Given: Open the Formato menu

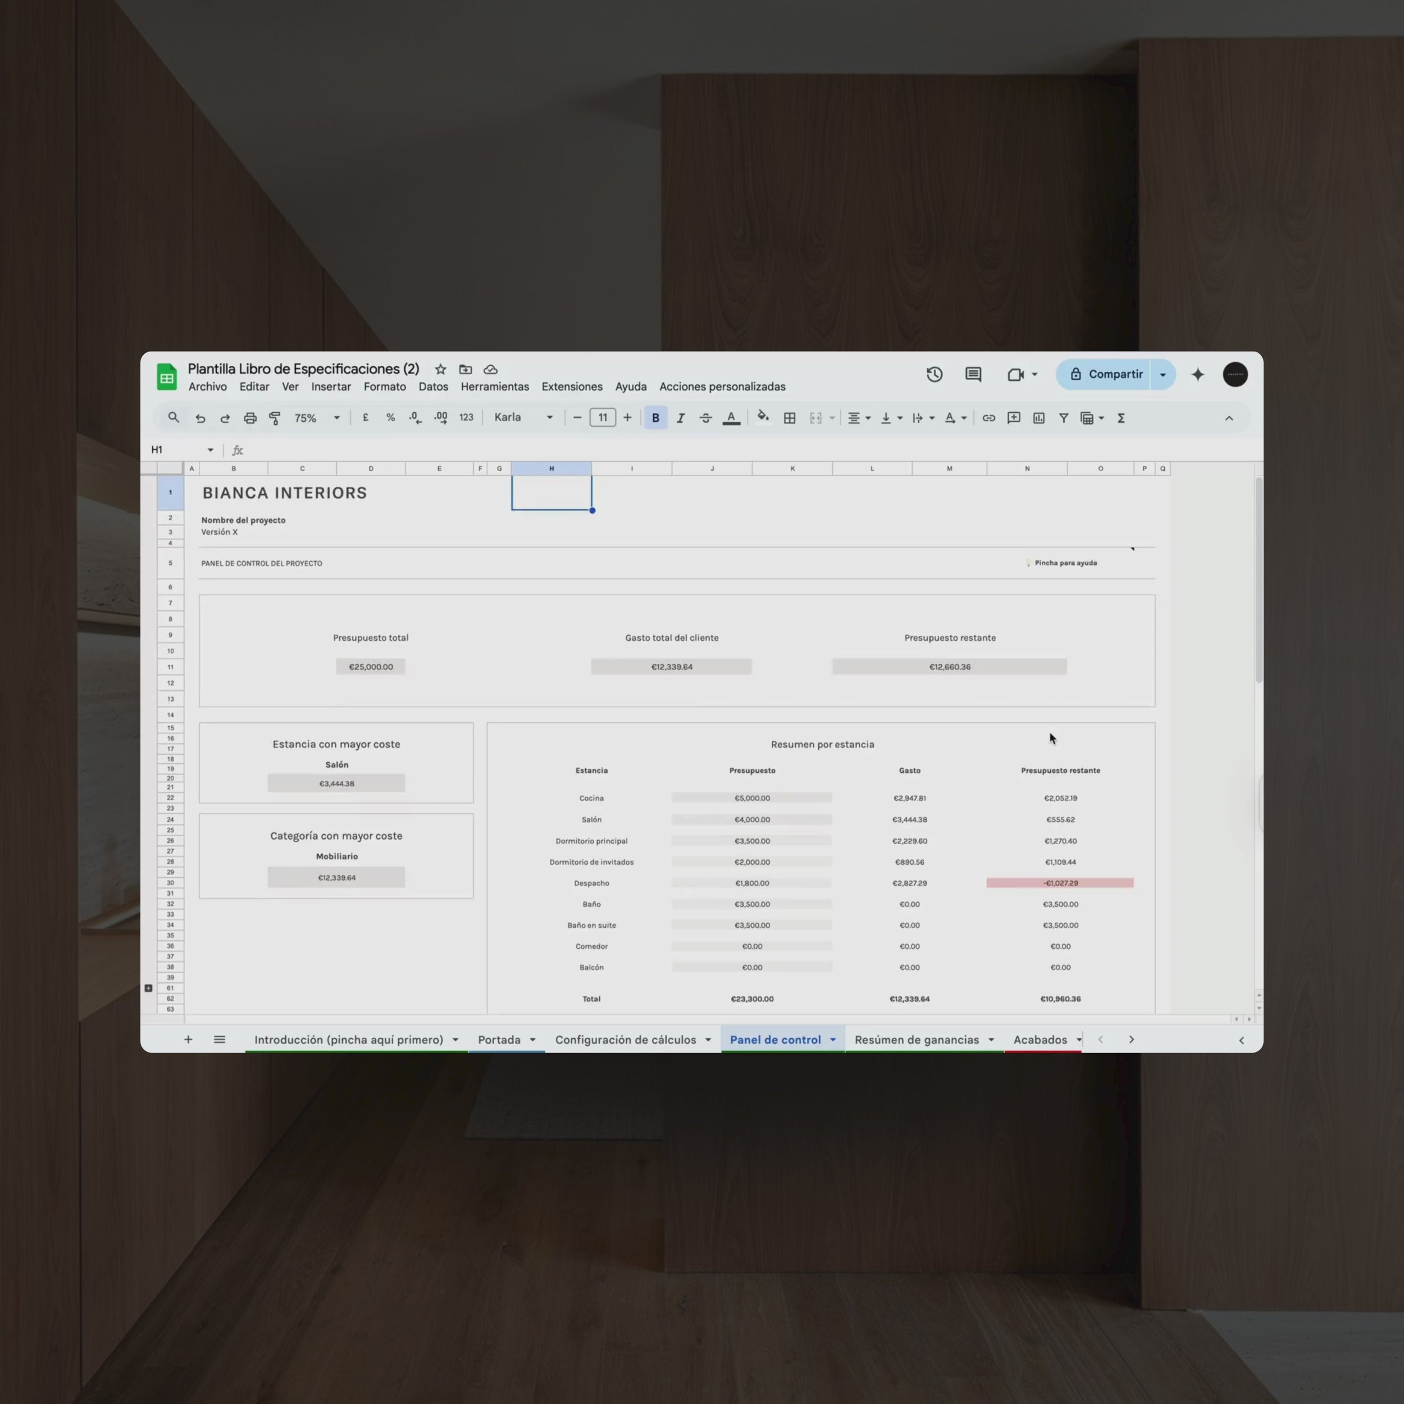Looking at the screenshot, I should coord(385,386).
